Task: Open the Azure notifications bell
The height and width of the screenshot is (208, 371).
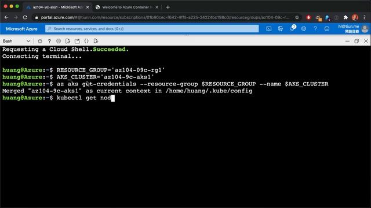Action: (292, 28)
